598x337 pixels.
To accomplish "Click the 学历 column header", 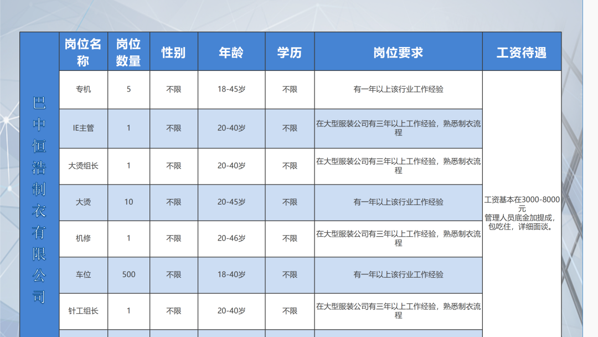I will tap(290, 53).
